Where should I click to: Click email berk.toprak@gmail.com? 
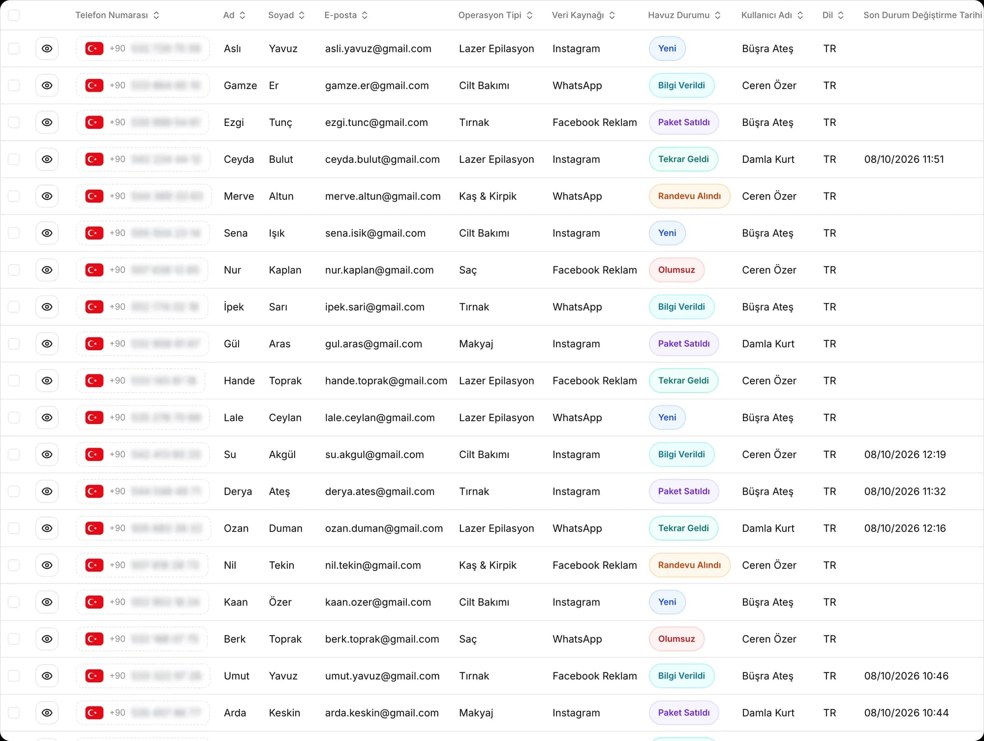[x=382, y=639]
